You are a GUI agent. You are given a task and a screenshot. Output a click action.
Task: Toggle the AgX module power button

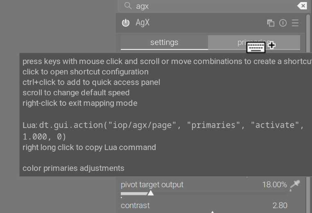tap(126, 23)
